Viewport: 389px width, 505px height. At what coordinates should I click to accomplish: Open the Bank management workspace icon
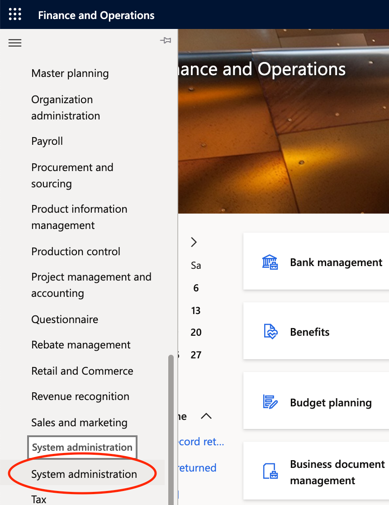tap(270, 262)
